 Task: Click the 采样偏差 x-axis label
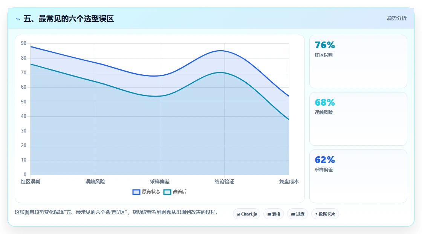click(160, 182)
